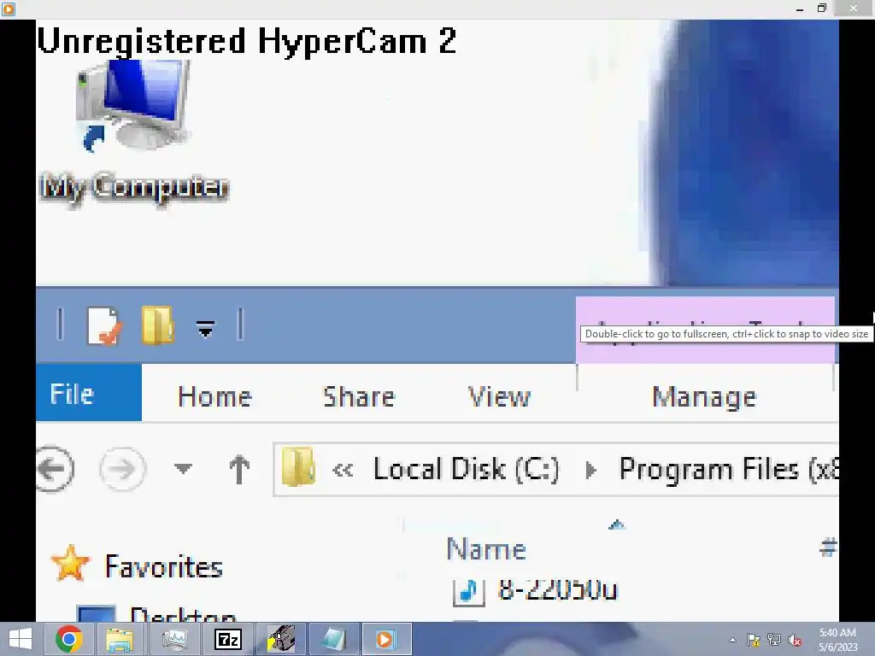The height and width of the screenshot is (656, 875).
Task: Click the audio file icon beside 8-22050u
Action: [x=468, y=591]
